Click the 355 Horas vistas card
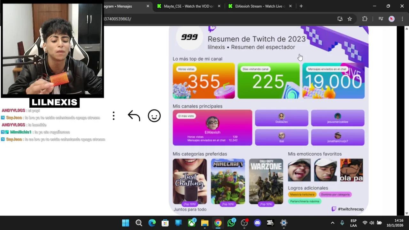 [204, 81]
